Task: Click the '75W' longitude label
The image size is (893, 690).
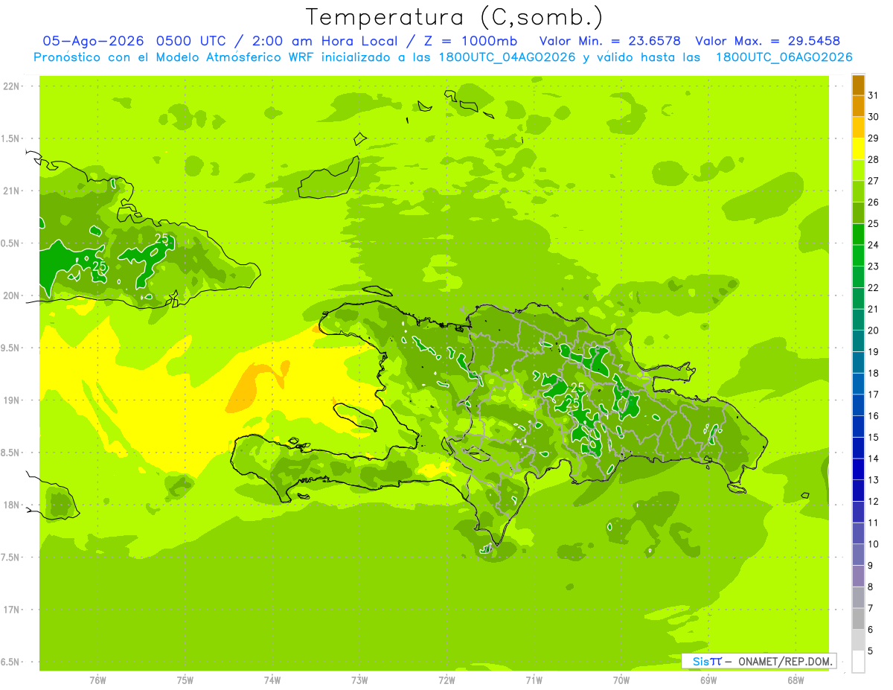Action: (185, 680)
